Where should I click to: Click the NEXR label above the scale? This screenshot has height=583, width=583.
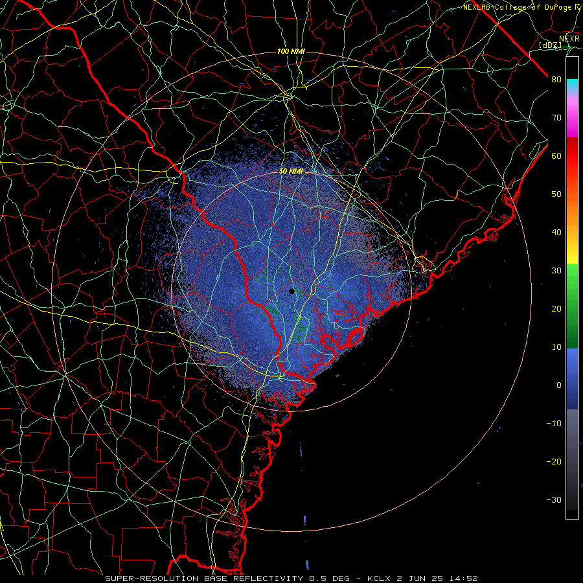pos(569,38)
